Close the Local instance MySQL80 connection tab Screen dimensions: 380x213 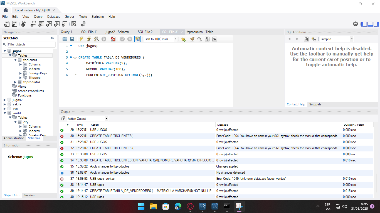(x=54, y=10)
